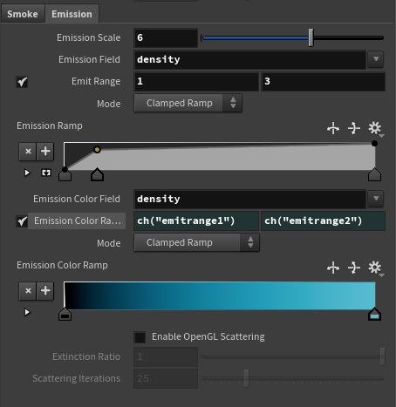
Task: Click the Emission Scale value field
Action: click(x=166, y=37)
